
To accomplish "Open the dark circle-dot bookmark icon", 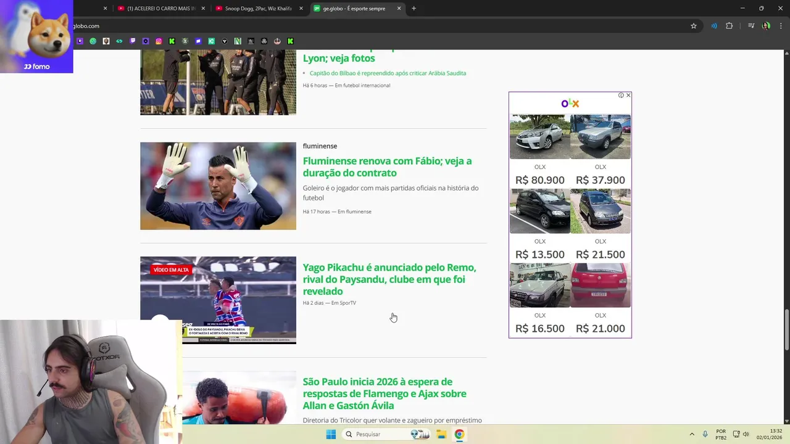I will pyautogui.click(x=146, y=41).
